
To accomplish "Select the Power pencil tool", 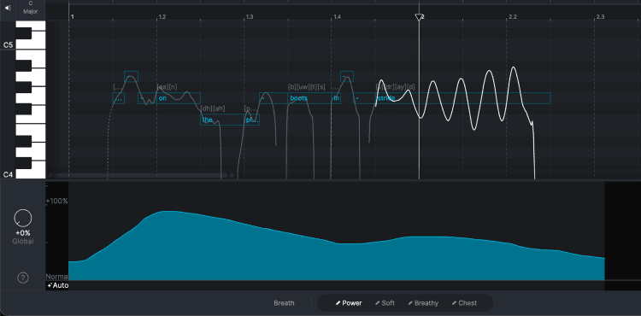I will [349, 303].
